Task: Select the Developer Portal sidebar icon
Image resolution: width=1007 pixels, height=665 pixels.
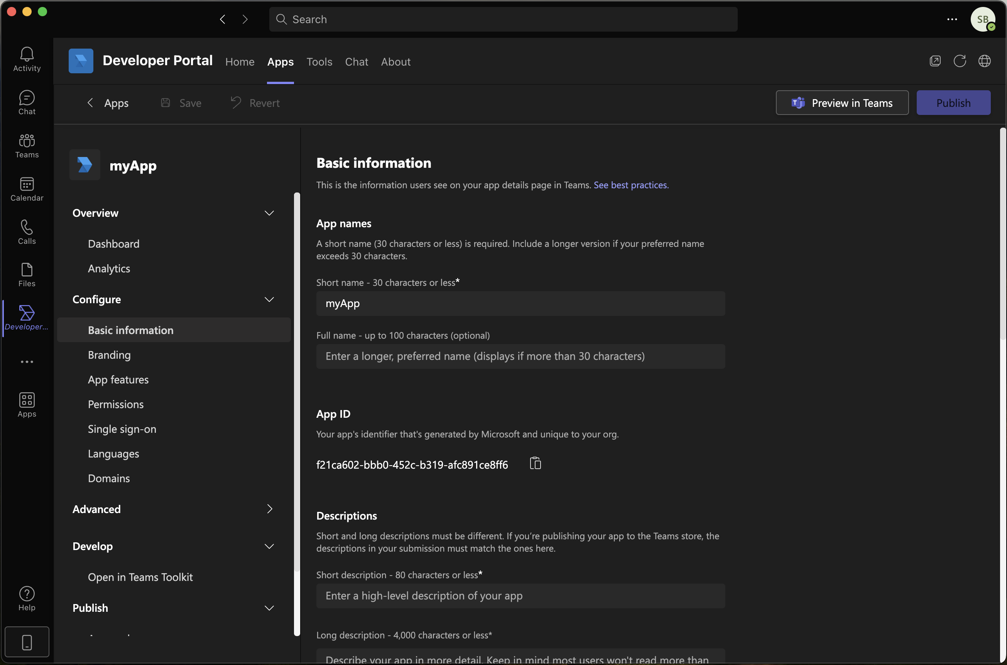Action: [27, 318]
